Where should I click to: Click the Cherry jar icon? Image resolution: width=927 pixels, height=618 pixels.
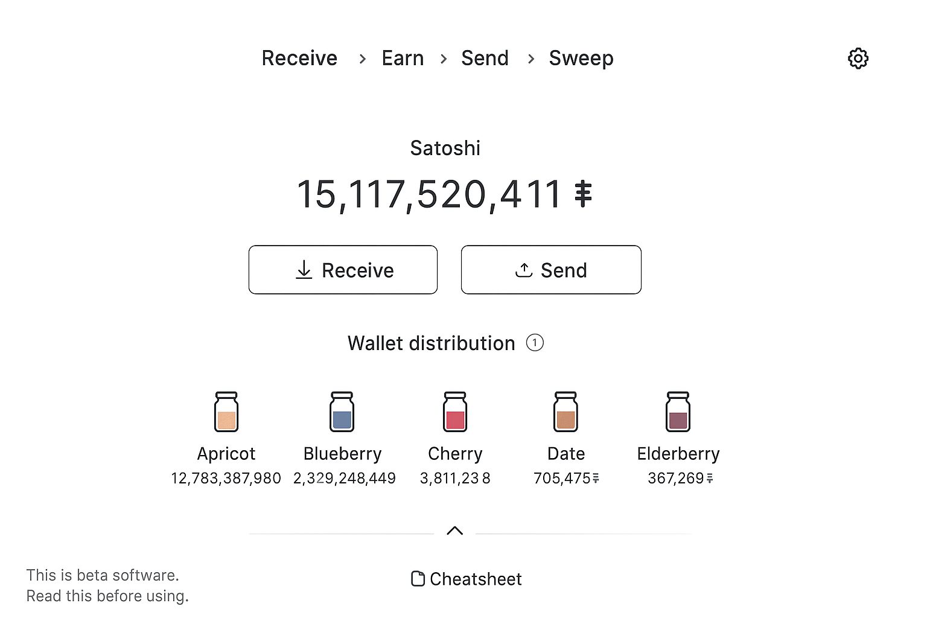point(454,412)
